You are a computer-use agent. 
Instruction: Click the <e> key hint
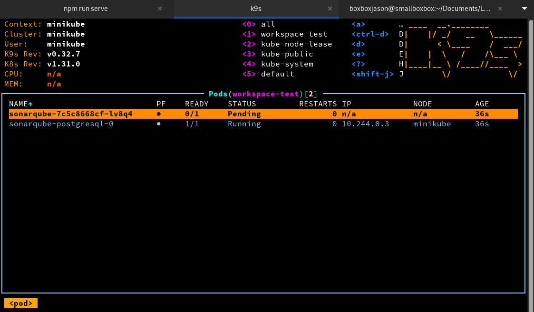coord(358,54)
